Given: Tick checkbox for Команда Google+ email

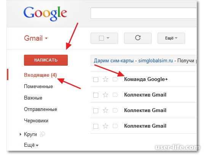Looking at the screenshot, I should (96, 79).
